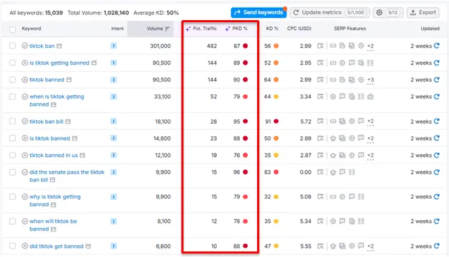The height and width of the screenshot is (257, 449).
Task: Click the add icon before is tiktok getting banned
Action: coord(25,63)
